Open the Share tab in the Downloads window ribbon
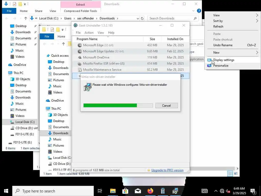This screenshot has width=261, height=196. [38, 11]
